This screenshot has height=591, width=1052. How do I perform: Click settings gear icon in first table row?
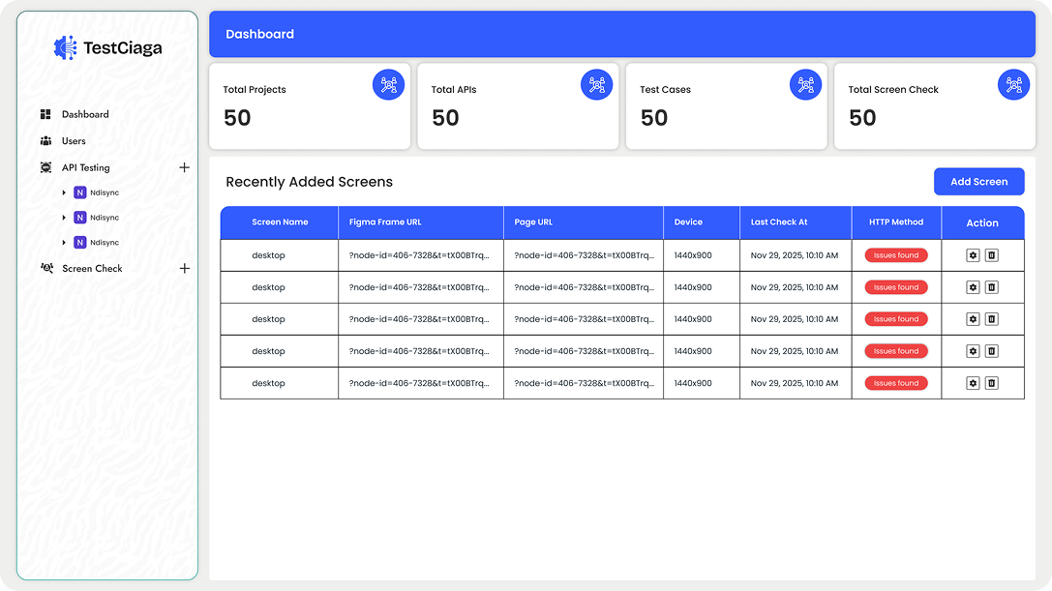973,255
